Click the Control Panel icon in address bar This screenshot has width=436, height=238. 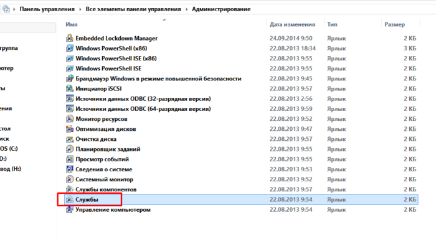(x=6, y=9)
